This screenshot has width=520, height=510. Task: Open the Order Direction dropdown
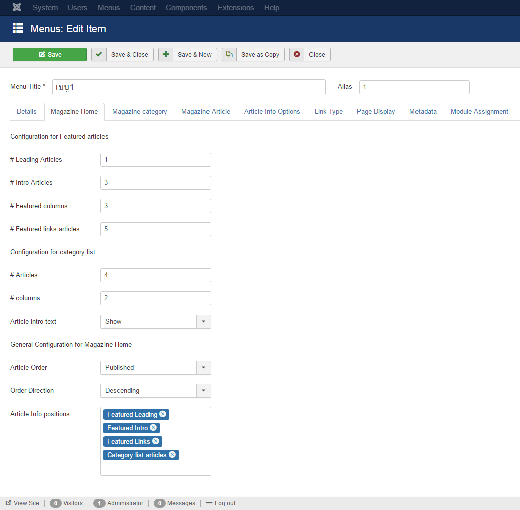pos(203,391)
